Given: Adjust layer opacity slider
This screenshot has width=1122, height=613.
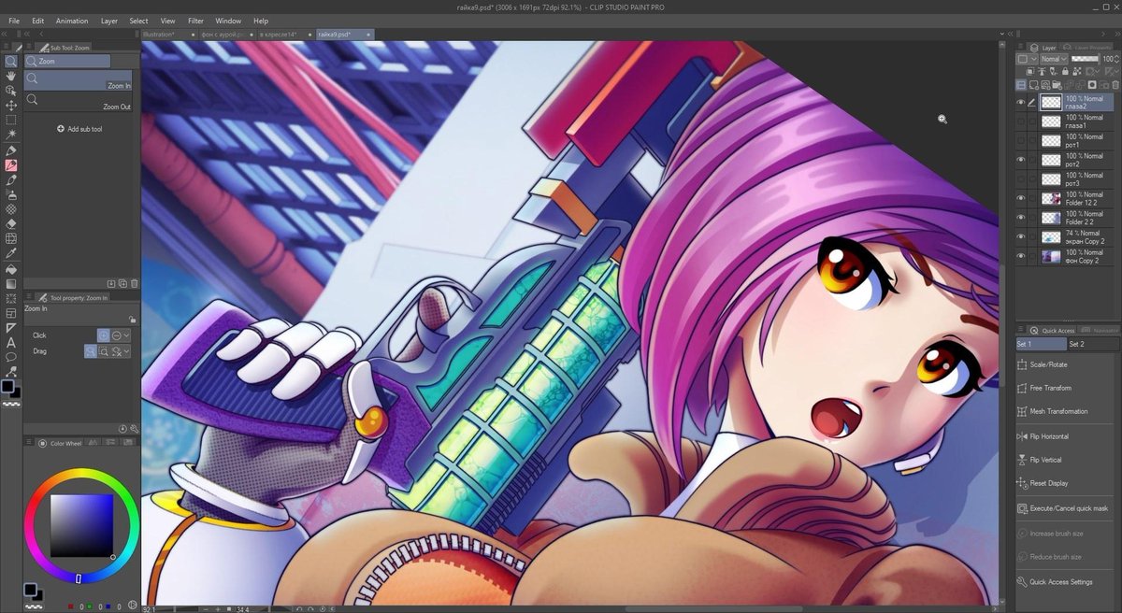Looking at the screenshot, I should tap(1085, 59).
